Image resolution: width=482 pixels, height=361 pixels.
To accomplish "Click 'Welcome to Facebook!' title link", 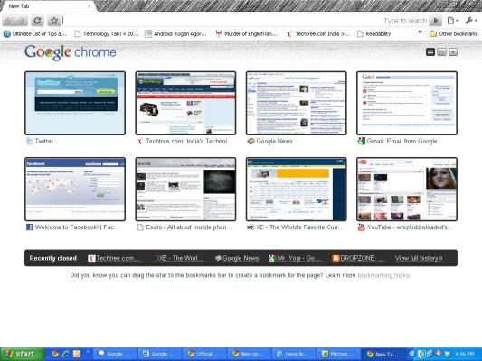I will 76,227.
